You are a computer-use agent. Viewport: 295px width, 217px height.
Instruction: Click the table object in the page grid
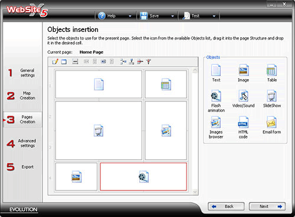tap(166, 84)
